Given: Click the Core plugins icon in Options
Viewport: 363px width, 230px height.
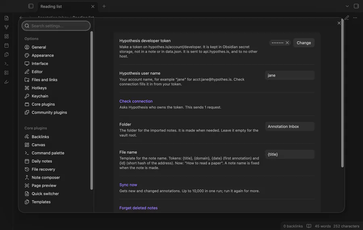Looking at the screenshot, I should (x=27, y=104).
